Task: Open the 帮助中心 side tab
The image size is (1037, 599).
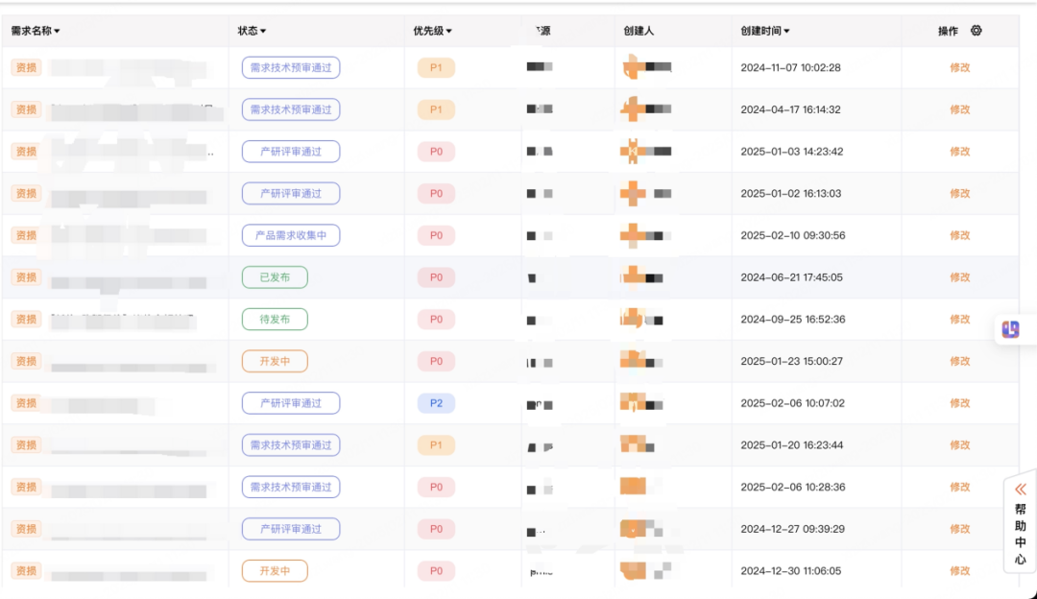Action: tap(1021, 524)
